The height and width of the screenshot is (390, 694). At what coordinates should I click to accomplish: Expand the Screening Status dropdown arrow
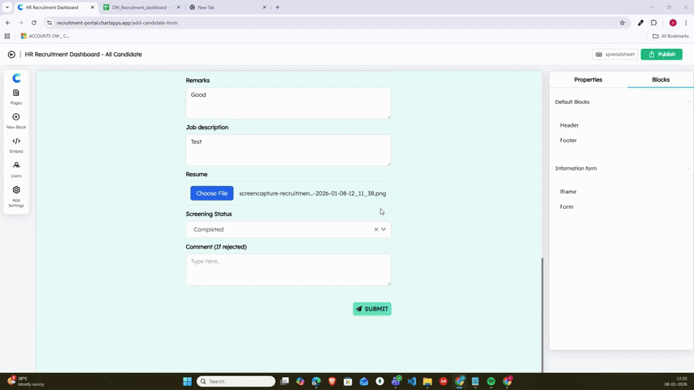click(x=384, y=229)
